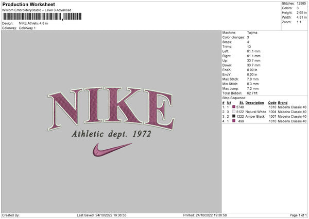Click the 'Created By:' footer label

click(x=11, y=215)
